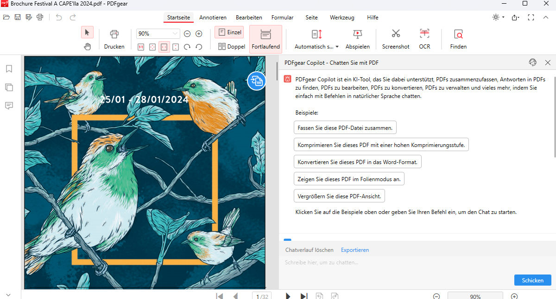The image size is (556, 299).
Task: Open the comments sidebar panel
Action: [9, 106]
